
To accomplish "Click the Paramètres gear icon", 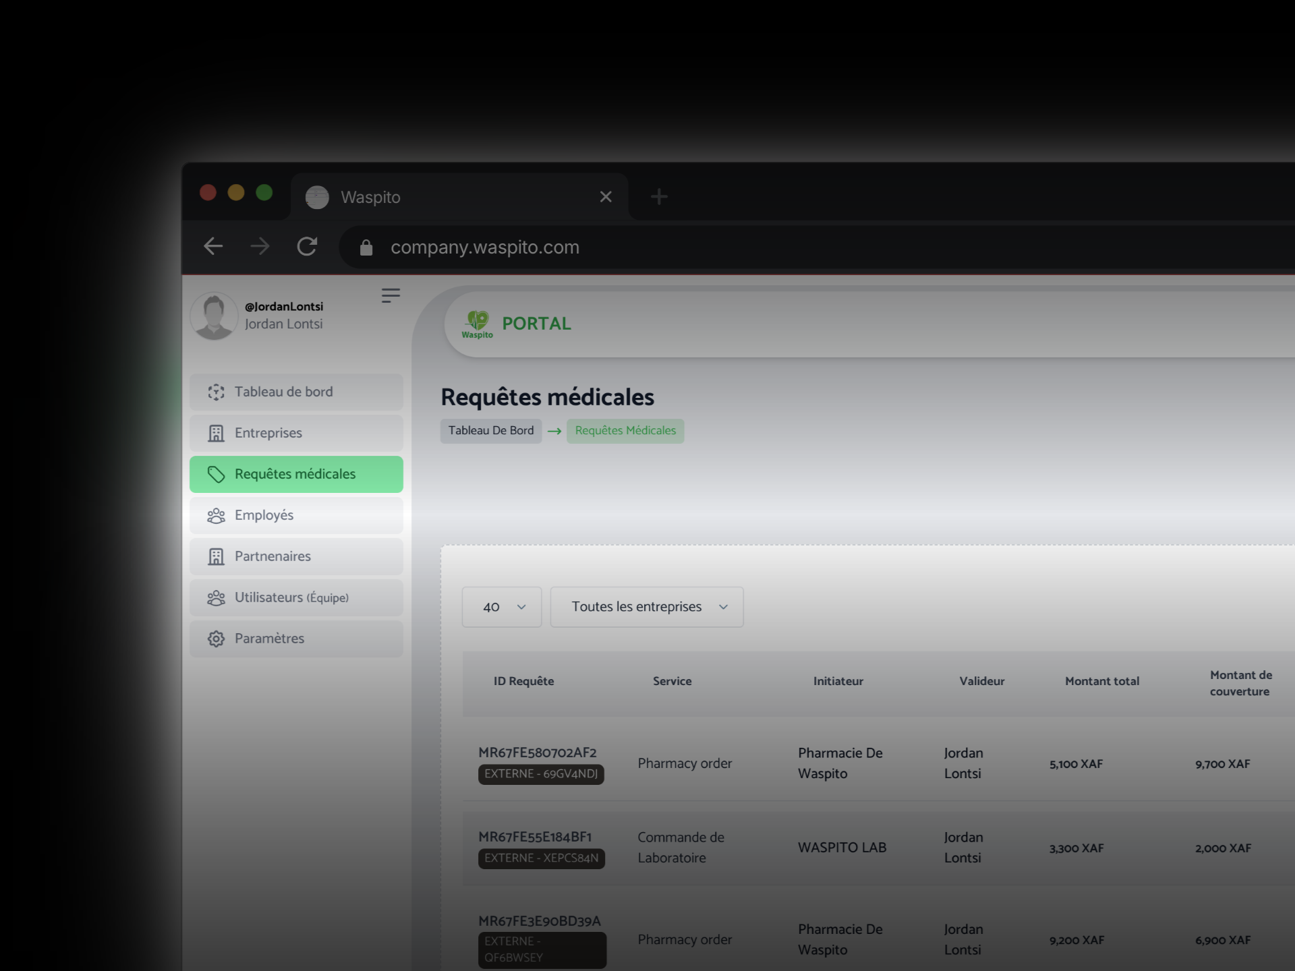I will coord(216,639).
